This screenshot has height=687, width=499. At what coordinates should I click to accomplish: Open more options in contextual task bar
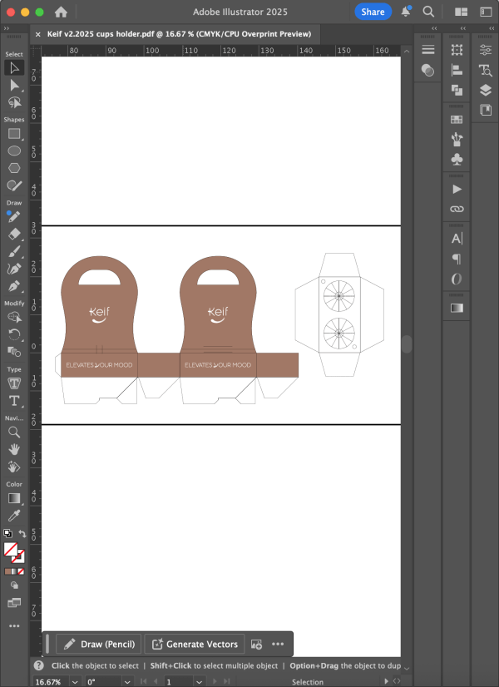click(x=278, y=644)
